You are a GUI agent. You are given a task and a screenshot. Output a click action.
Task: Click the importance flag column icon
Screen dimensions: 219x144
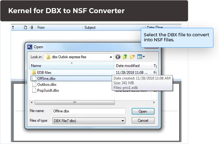click(13, 28)
